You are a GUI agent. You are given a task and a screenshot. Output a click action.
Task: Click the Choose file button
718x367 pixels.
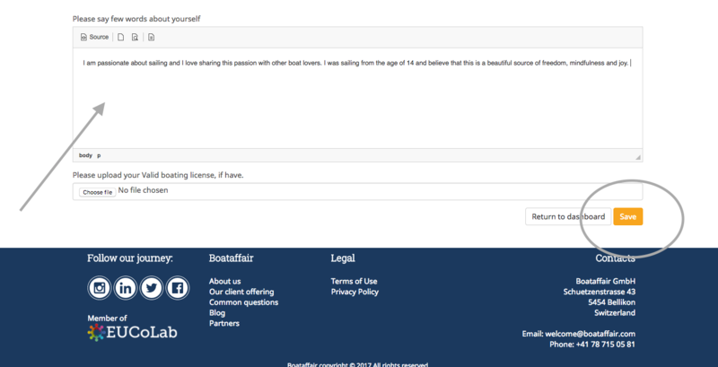click(x=98, y=192)
